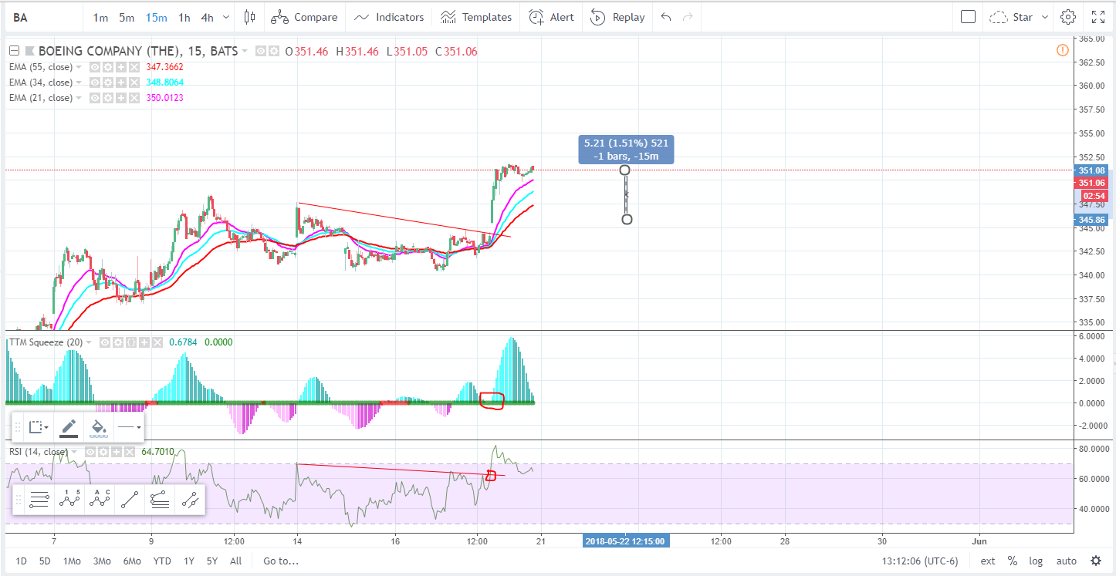Set date range to 'All'
This screenshot has width=1116, height=576.
[236, 561]
